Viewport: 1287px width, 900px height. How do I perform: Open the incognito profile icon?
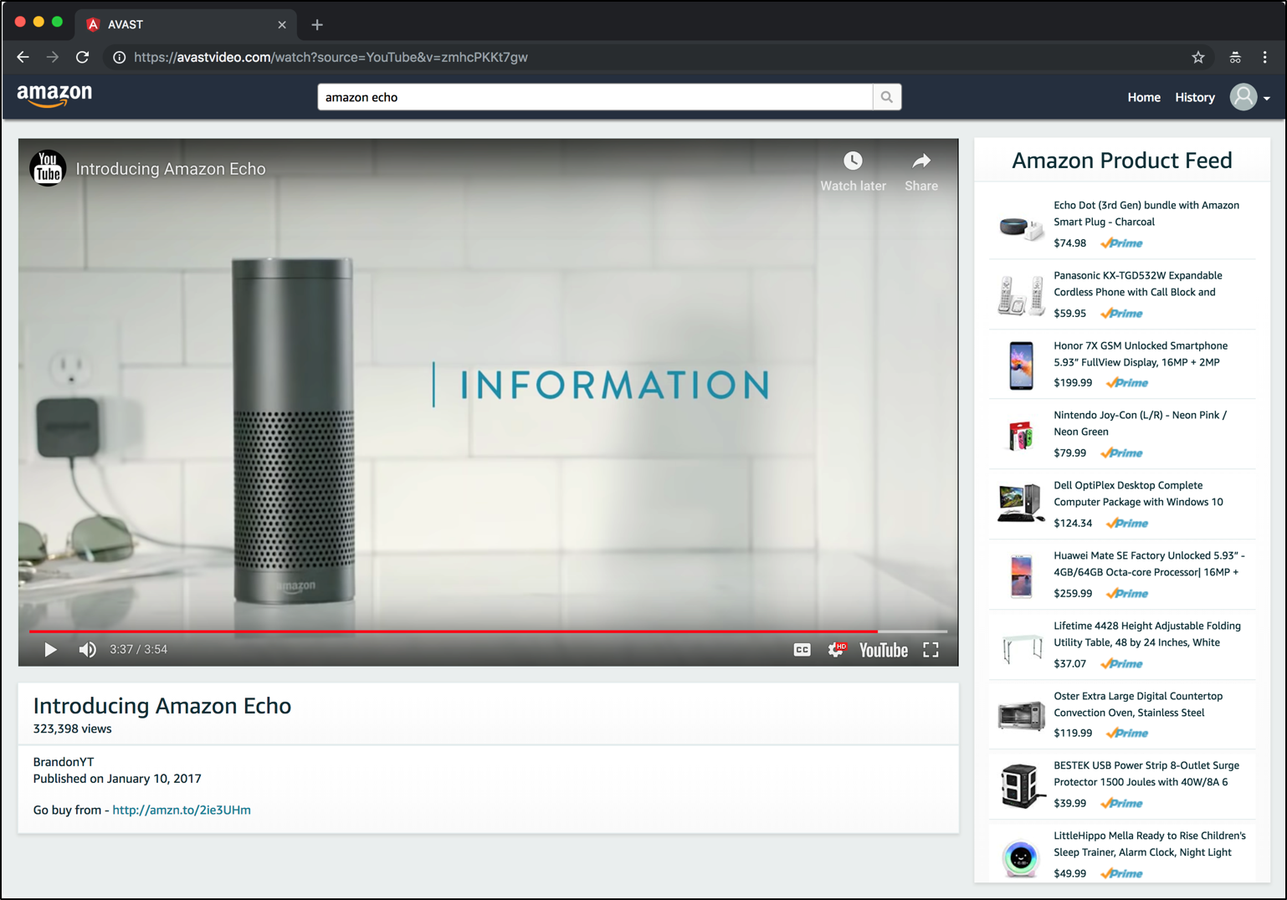[1235, 57]
